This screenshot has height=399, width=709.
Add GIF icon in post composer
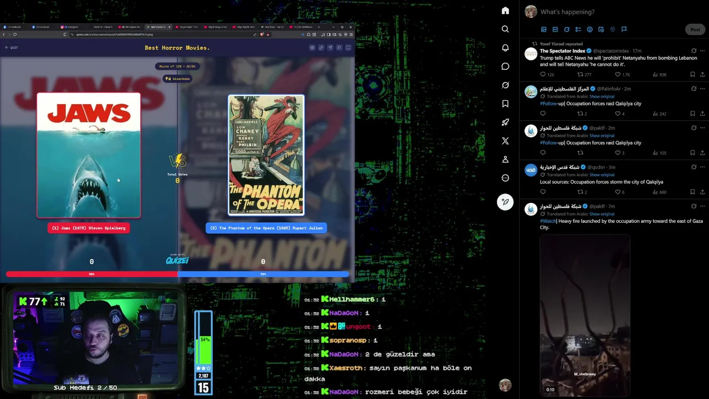555,29
